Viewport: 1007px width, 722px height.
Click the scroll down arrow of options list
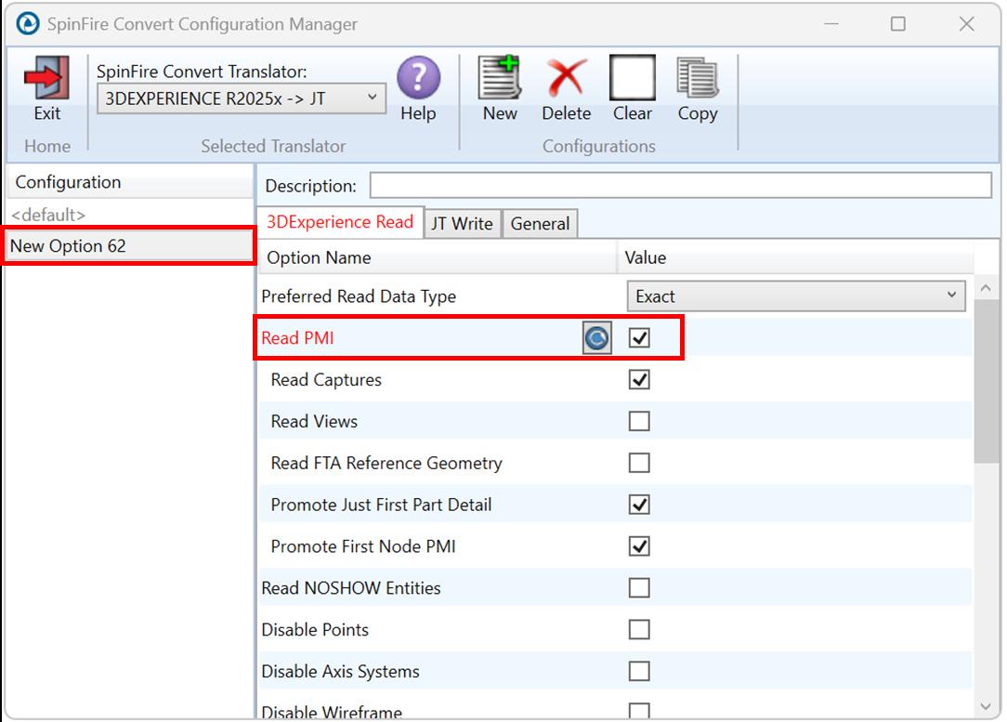point(986,706)
